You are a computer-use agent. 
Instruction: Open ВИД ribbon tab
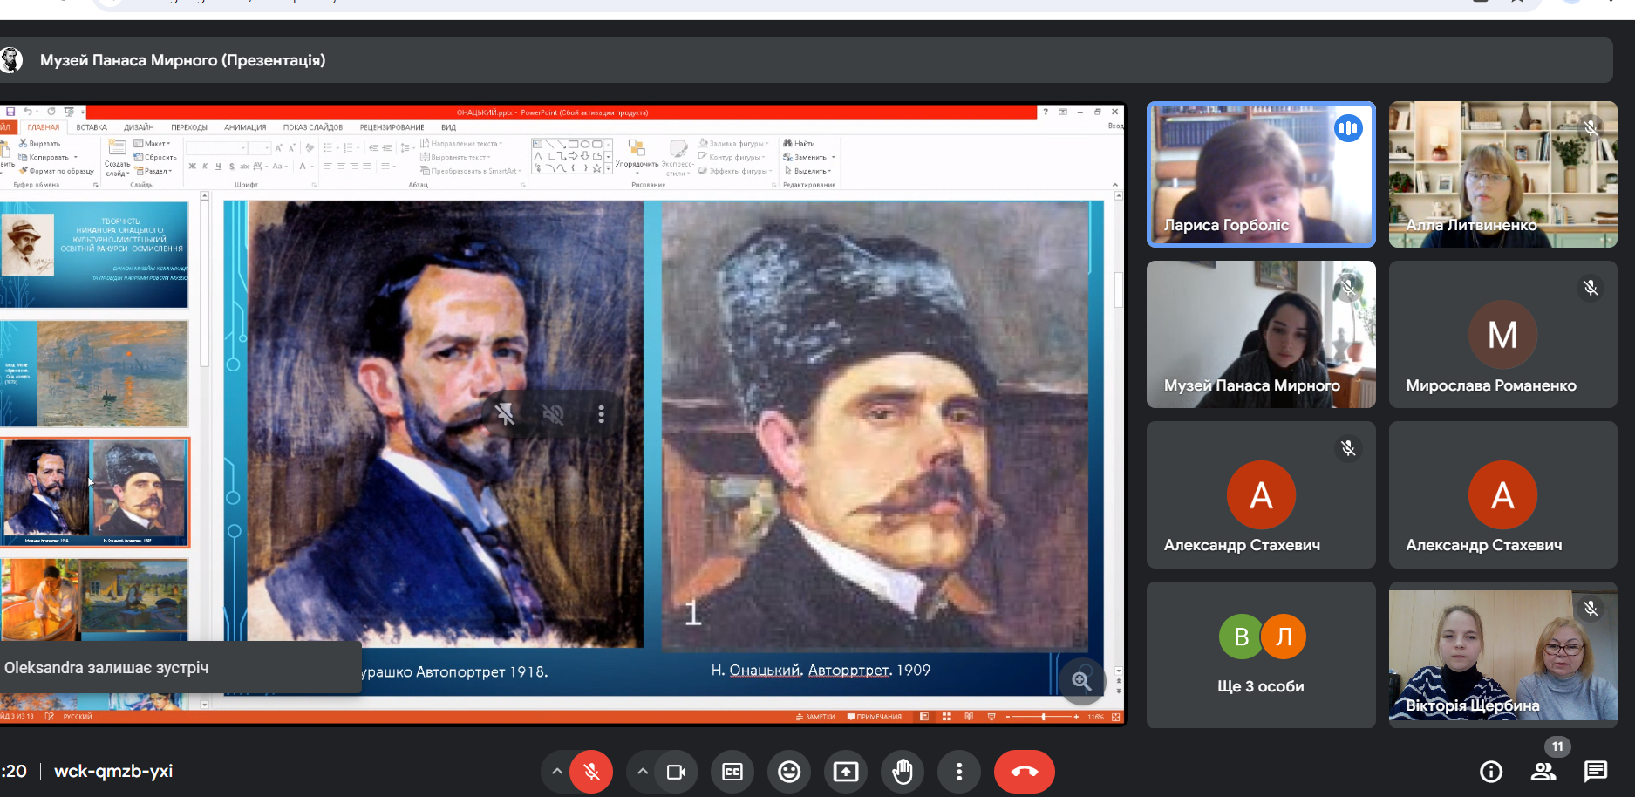(x=449, y=127)
